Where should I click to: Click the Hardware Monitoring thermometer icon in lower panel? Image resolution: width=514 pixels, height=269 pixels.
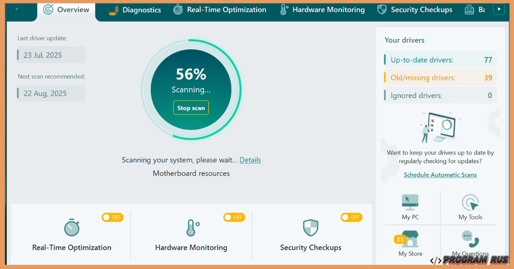tap(191, 228)
